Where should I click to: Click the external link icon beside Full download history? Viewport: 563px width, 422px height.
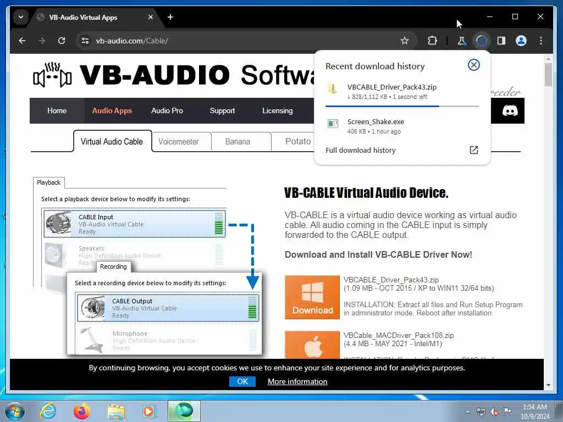click(x=473, y=150)
